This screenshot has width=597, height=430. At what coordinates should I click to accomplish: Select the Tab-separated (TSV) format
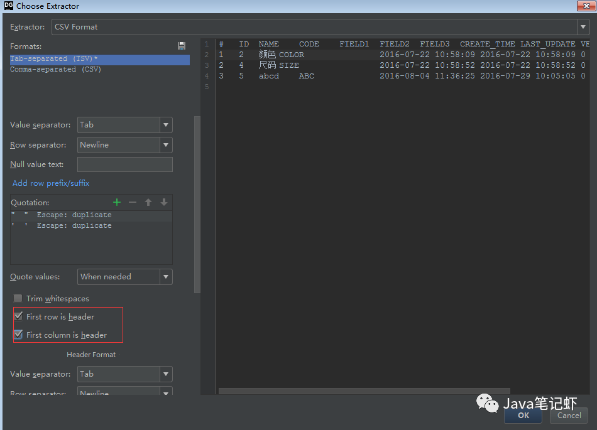point(100,59)
